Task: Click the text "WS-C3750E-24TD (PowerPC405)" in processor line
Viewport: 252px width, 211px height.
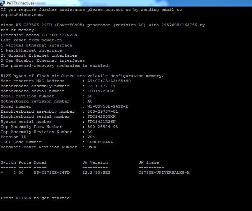Action: click(x=50, y=25)
